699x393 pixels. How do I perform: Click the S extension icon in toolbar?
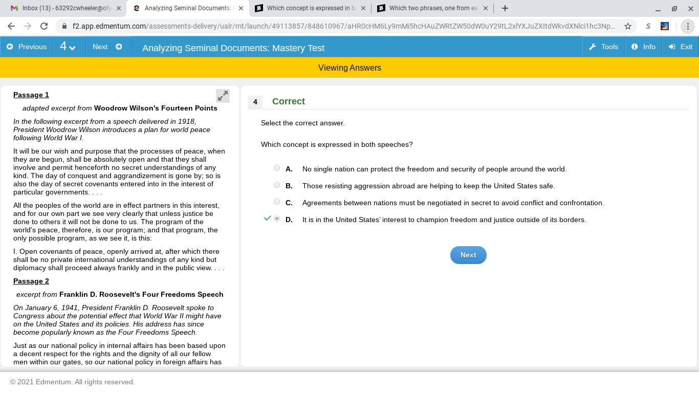point(648,26)
